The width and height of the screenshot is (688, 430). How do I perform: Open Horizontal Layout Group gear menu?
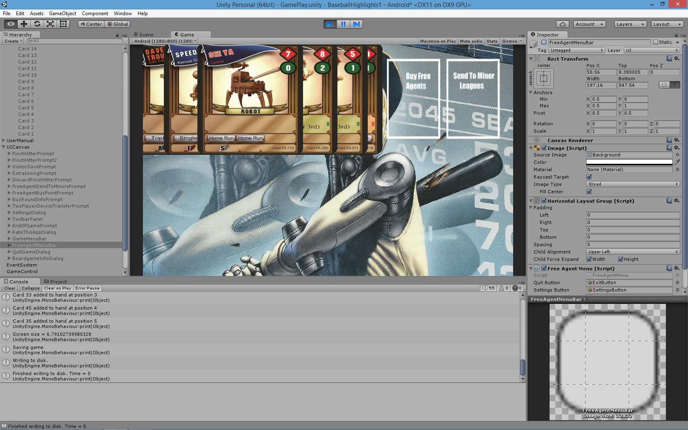[x=677, y=201]
